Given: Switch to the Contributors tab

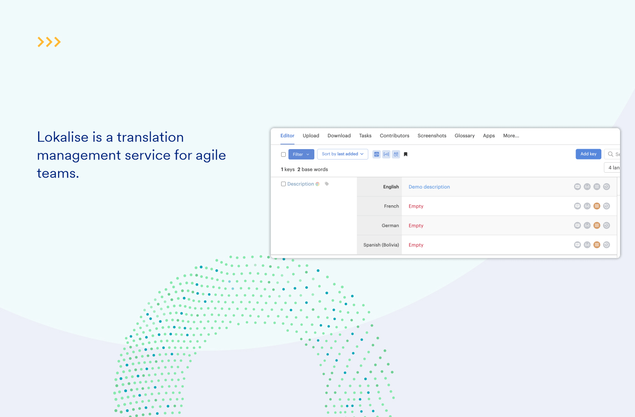Looking at the screenshot, I should [395, 136].
